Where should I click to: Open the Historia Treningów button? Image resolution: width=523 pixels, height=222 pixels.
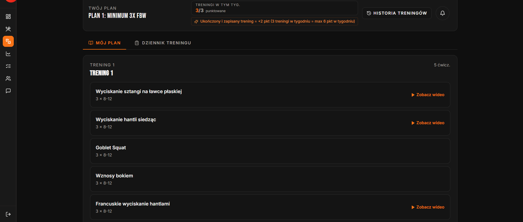[397, 13]
